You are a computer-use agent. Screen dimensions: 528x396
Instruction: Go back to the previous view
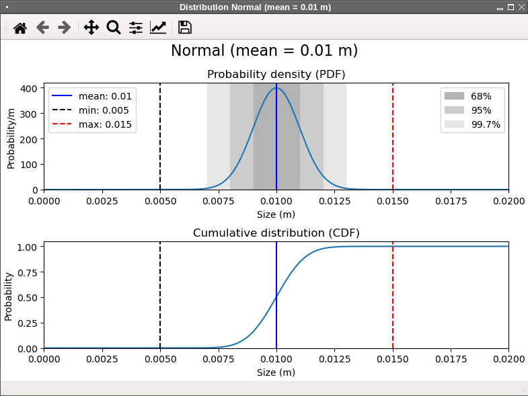point(42,28)
